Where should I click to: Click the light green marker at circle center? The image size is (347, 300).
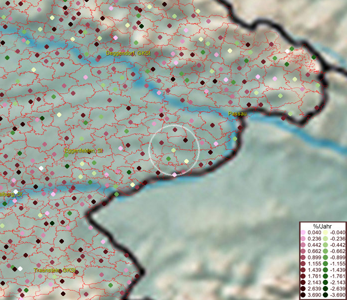click(x=173, y=150)
